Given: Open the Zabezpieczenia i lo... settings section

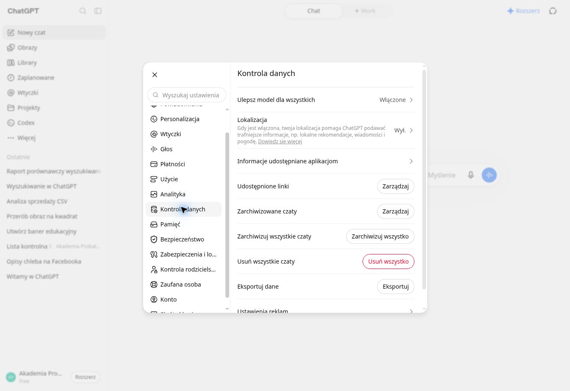Looking at the screenshot, I should [x=183, y=254].
